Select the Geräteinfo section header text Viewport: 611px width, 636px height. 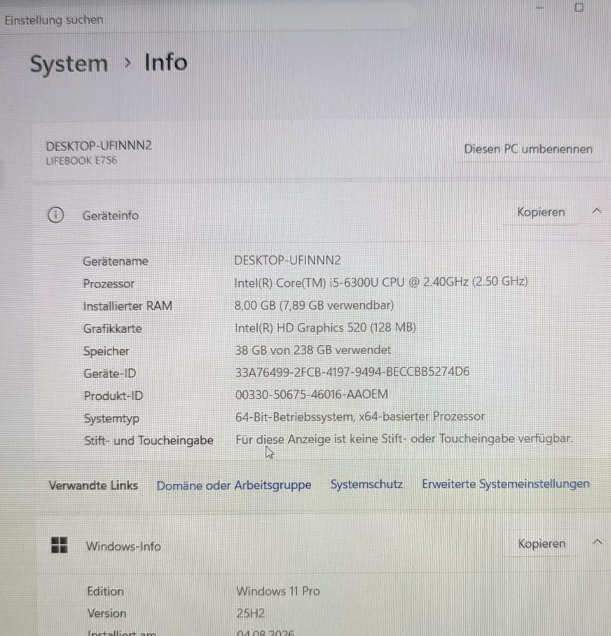(111, 215)
